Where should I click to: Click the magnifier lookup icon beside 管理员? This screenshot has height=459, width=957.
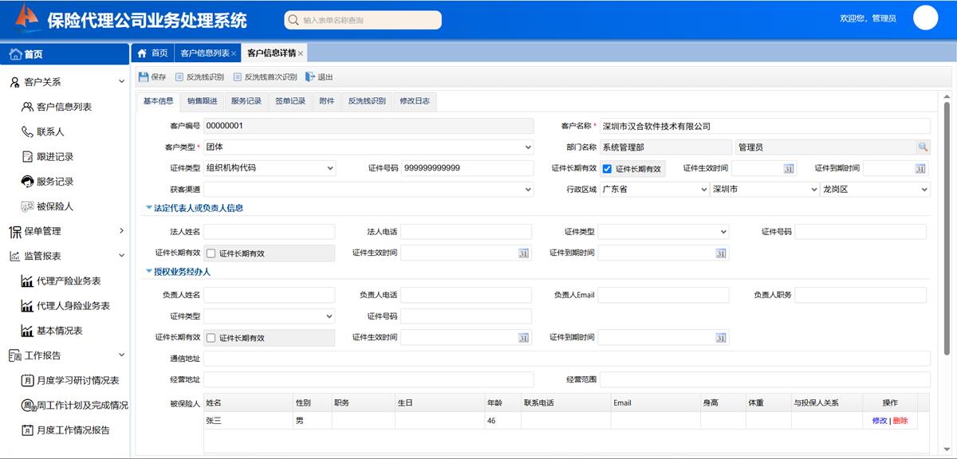pyautogui.click(x=923, y=147)
